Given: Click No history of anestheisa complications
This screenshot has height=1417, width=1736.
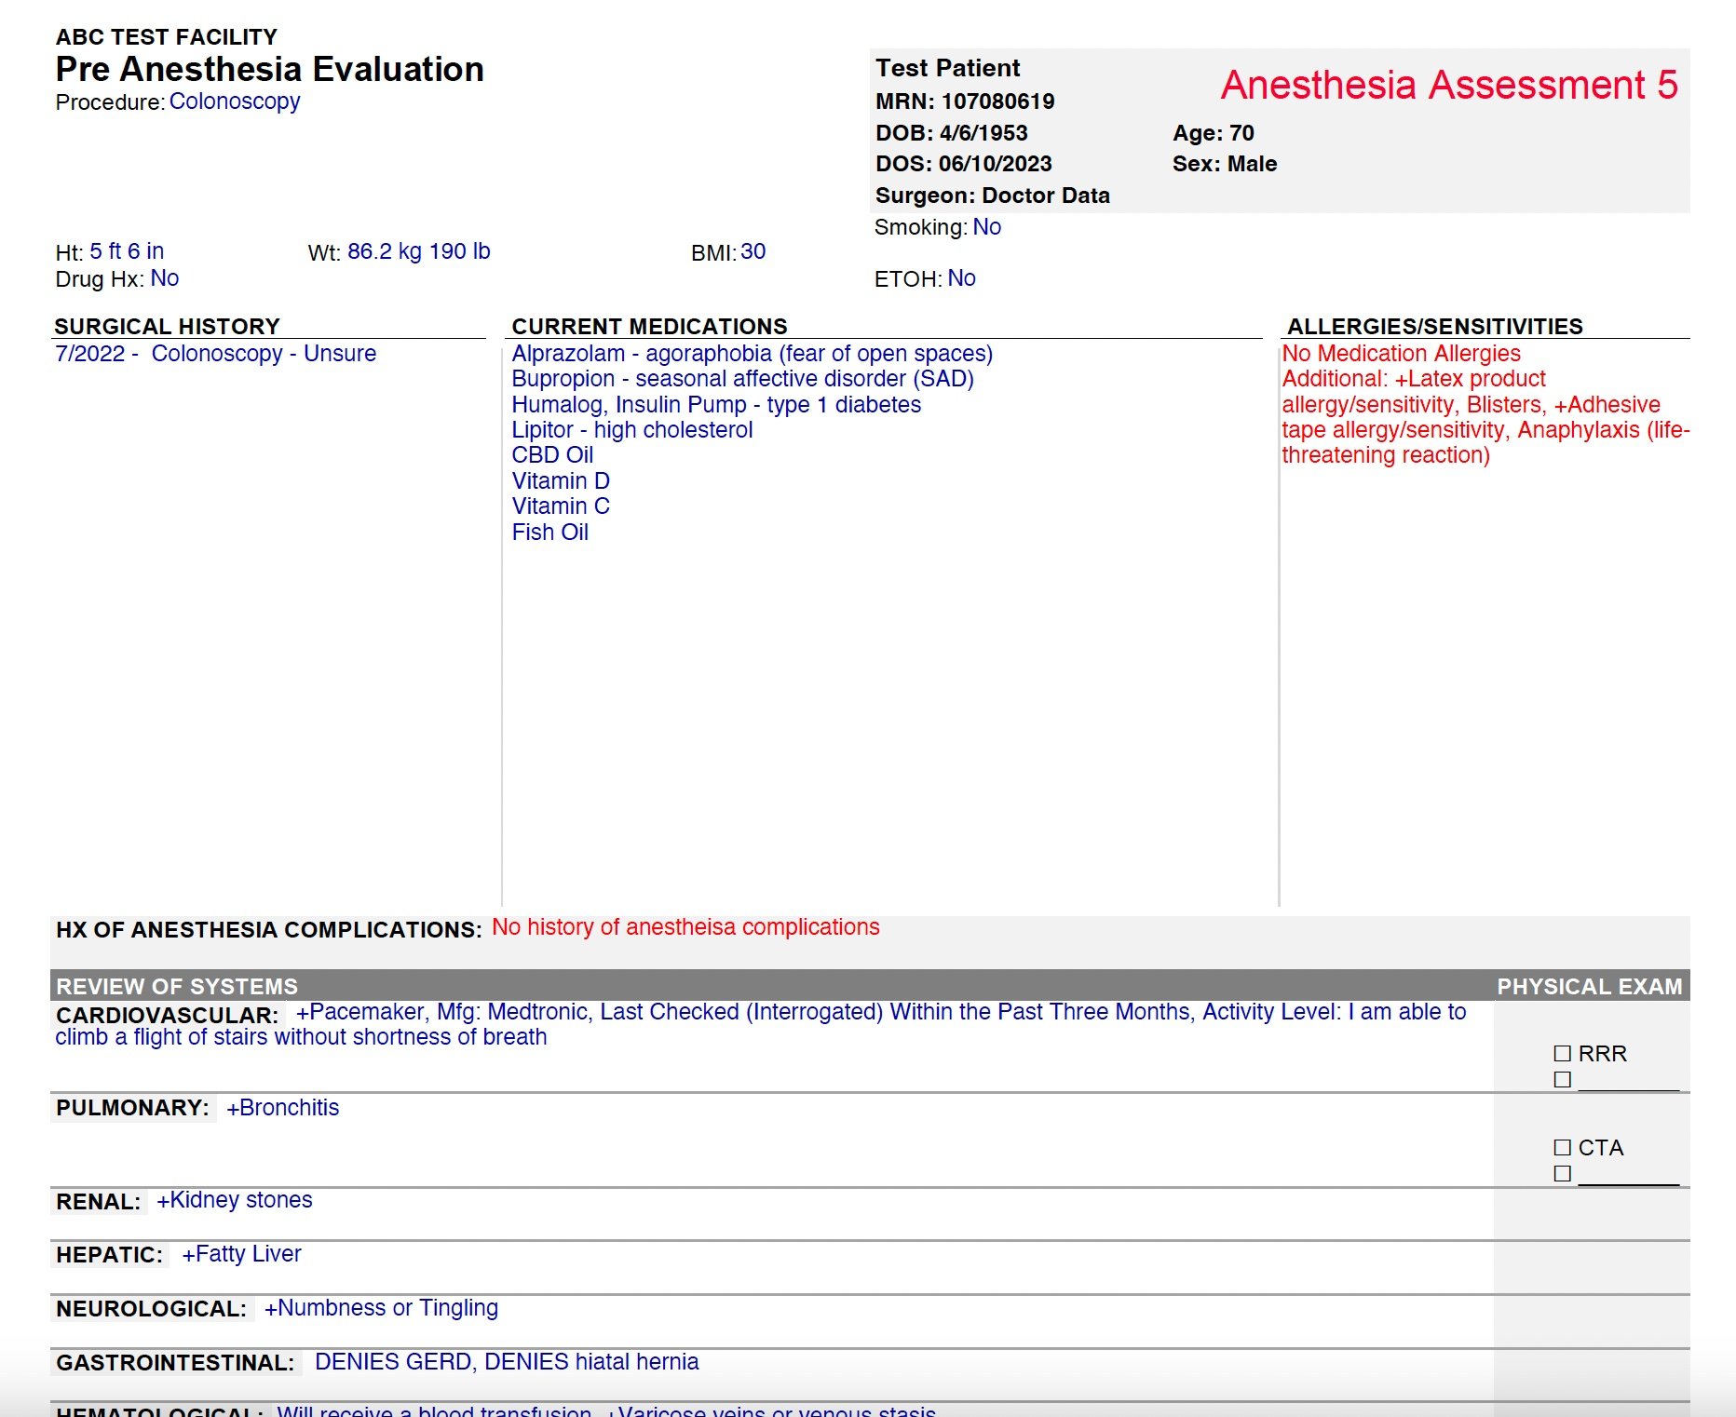Looking at the screenshot, I should [685, 927].
